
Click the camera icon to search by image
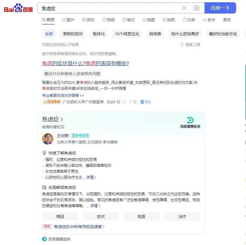click(197, 8)
